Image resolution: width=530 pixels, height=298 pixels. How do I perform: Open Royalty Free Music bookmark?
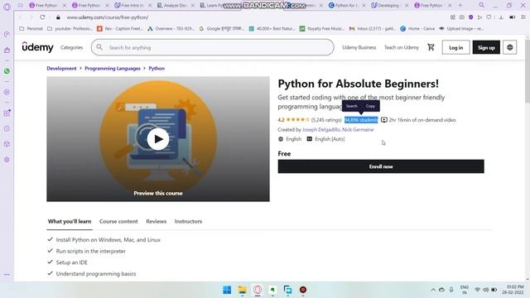tap(322, 29)
